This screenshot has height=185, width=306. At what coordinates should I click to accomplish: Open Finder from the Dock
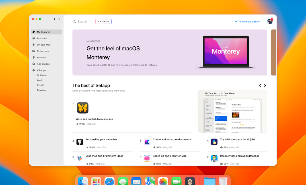[x=83, y=182]
